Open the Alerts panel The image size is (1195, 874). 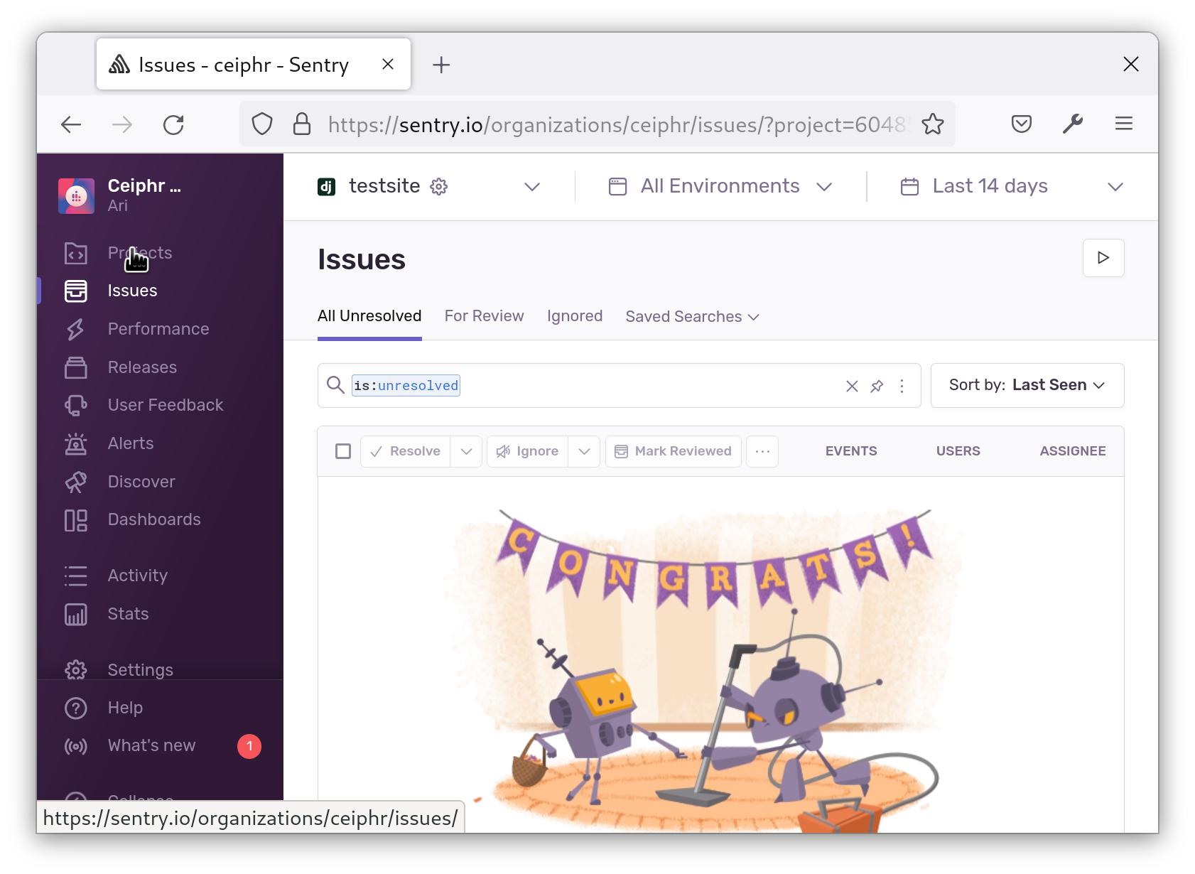[x=130, y=443]
